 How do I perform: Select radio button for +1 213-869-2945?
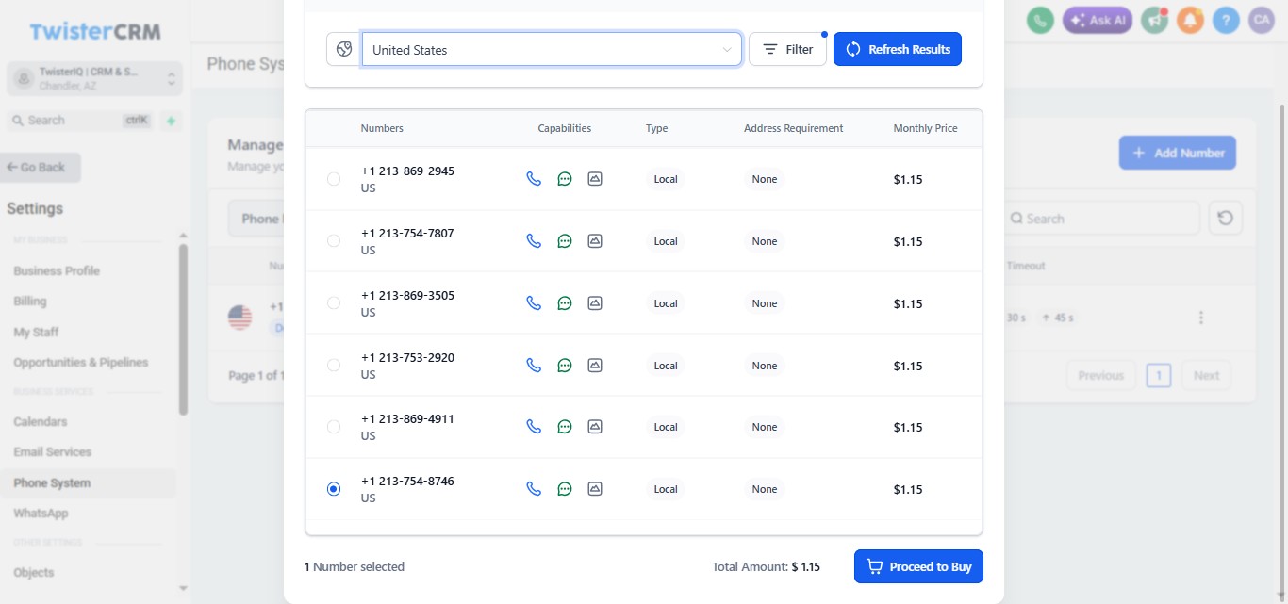pos(334,179)
